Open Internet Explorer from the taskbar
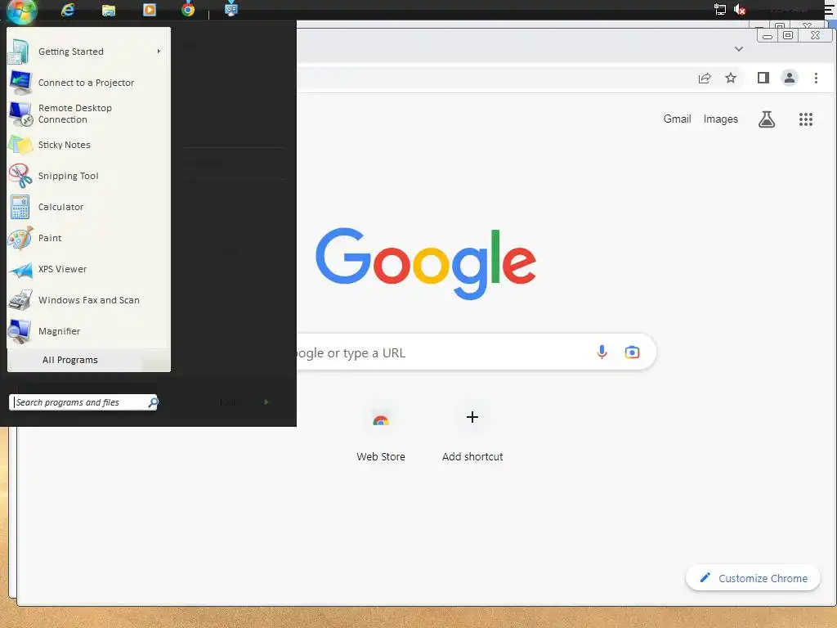The image size is (837, 628). [68, 10]
